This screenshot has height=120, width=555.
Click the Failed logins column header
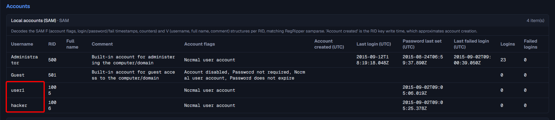(531, 44)
